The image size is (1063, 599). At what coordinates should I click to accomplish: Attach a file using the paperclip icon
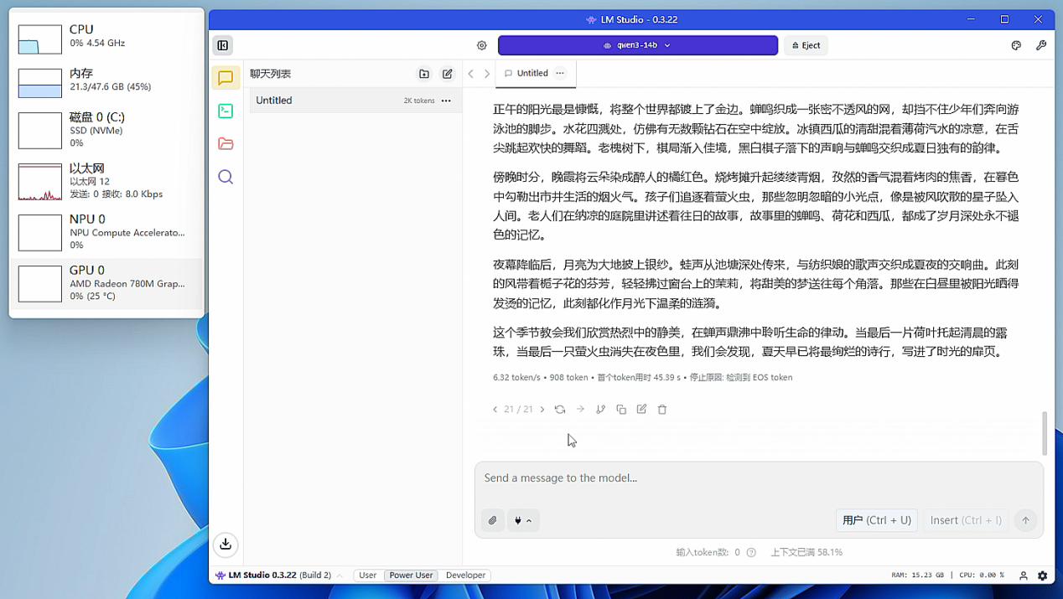492,520
